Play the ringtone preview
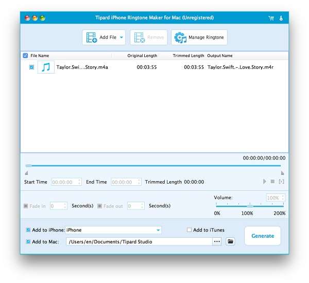 point(265,182)
